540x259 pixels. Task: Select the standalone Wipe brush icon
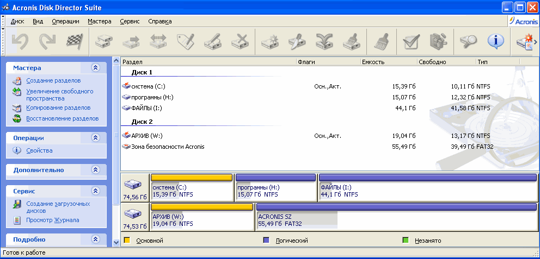[x=382, y=42]
